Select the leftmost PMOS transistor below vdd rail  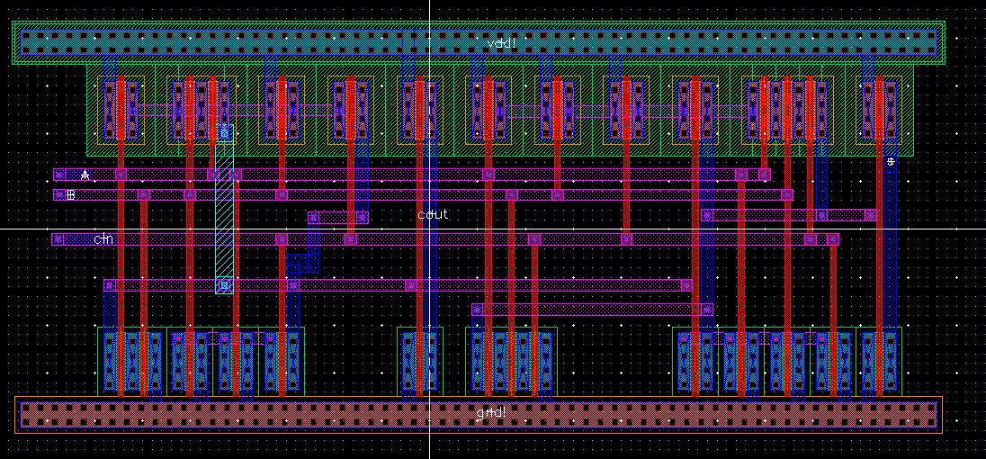(121, 110)
